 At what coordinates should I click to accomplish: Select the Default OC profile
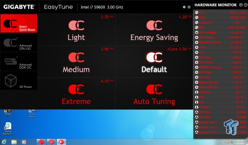[x=154, y=62]
